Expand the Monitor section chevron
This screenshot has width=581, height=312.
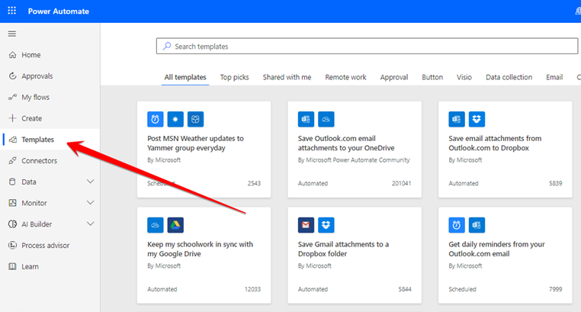click(x=91, y=203)
